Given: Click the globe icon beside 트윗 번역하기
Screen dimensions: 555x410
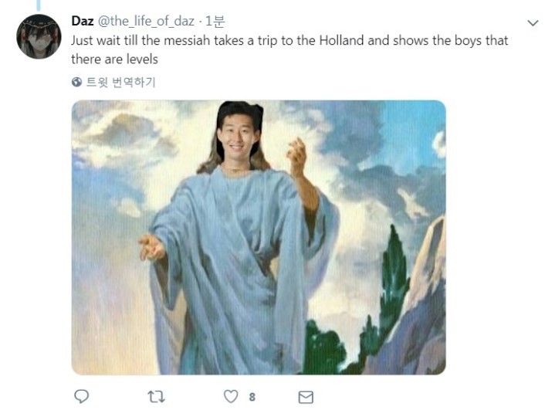Looking at the screenshot, I should [76, 82].
